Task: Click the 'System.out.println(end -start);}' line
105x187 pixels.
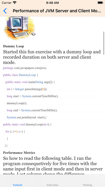Action: [27, 117]
